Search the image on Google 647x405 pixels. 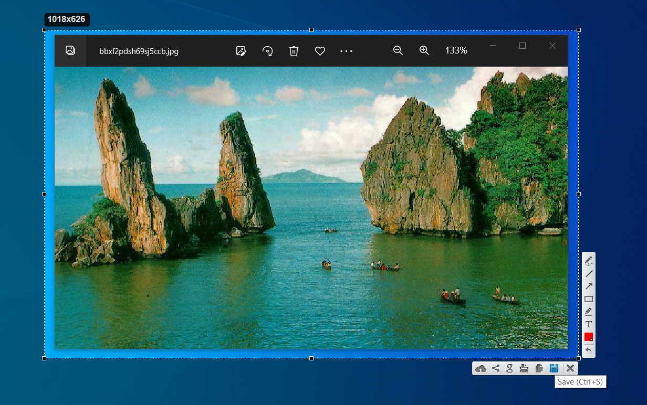509,368
